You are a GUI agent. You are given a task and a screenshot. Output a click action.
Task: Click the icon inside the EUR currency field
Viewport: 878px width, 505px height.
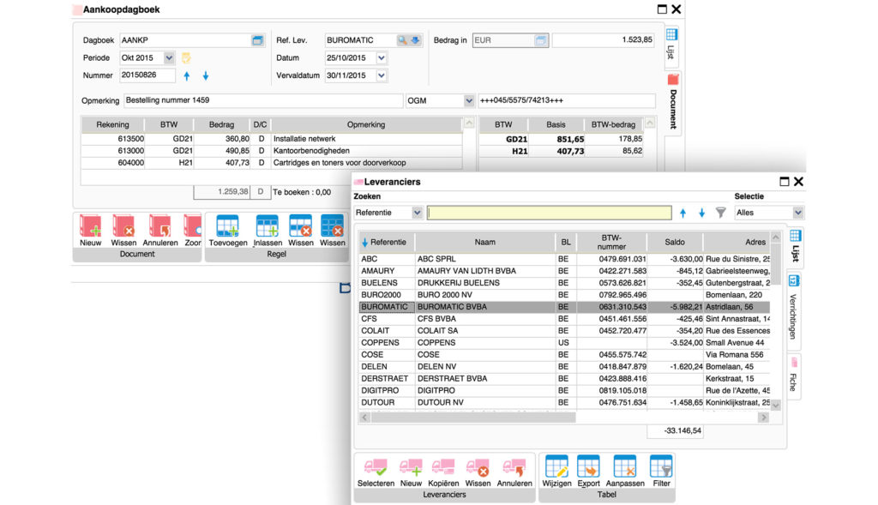pyautogui.click(x=540, y=40)
